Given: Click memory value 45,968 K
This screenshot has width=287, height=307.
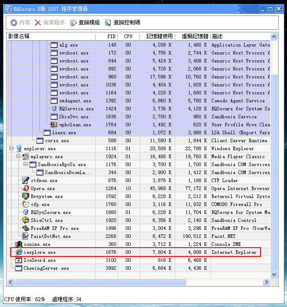Looking at the screenshot, I should tap(161, 188).
